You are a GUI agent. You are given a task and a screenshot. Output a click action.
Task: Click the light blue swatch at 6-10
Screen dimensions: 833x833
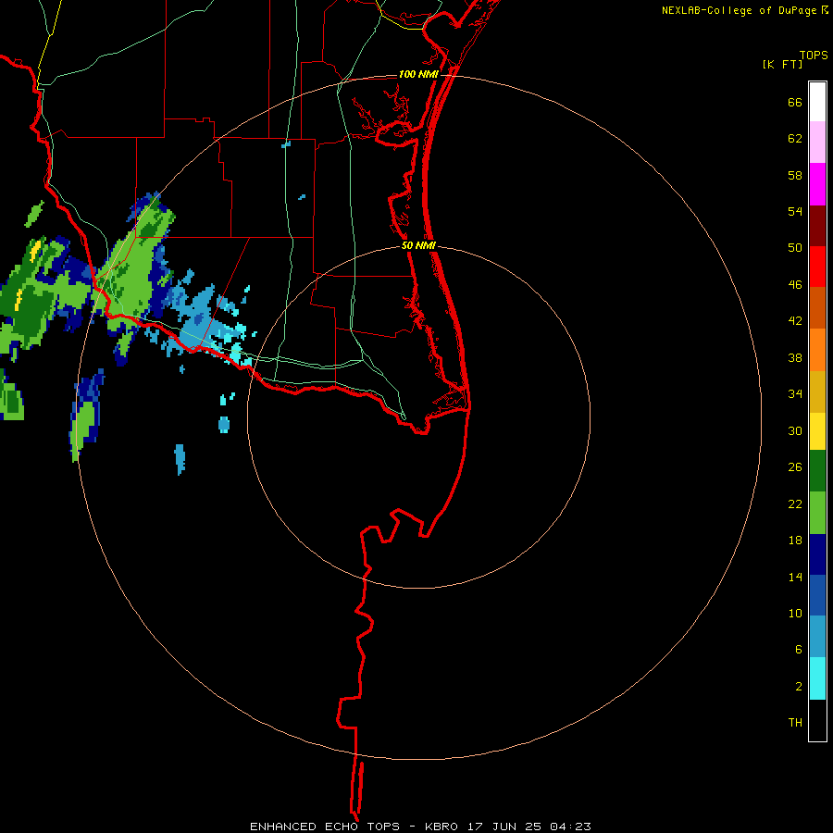[x=817, y=637]
